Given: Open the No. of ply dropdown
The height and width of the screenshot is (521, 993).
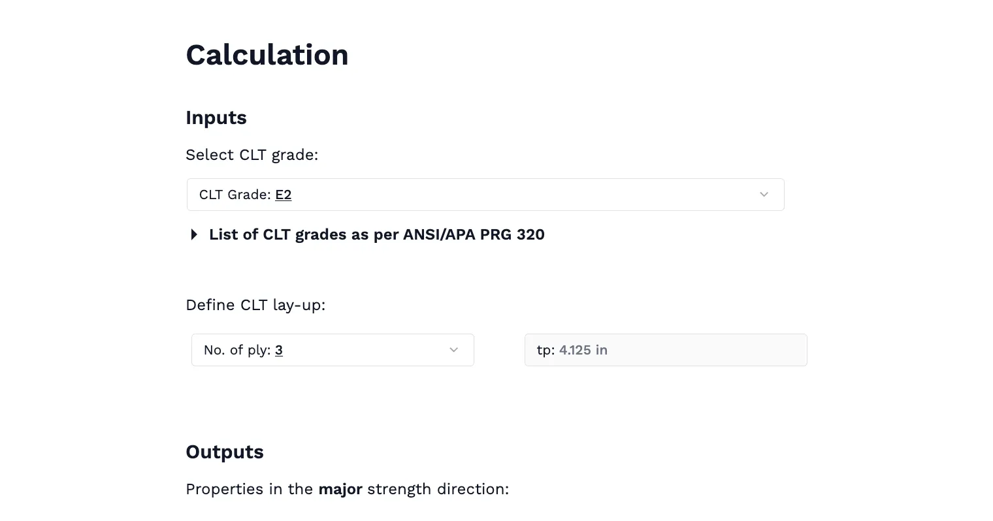Looking at the screenshot, I should point(333,350).
